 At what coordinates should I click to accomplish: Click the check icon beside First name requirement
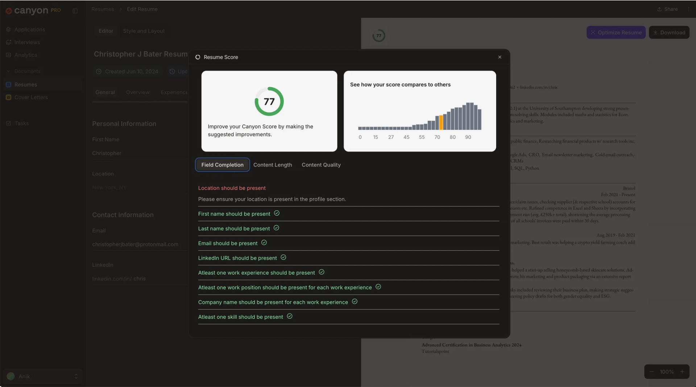point(277,213)
